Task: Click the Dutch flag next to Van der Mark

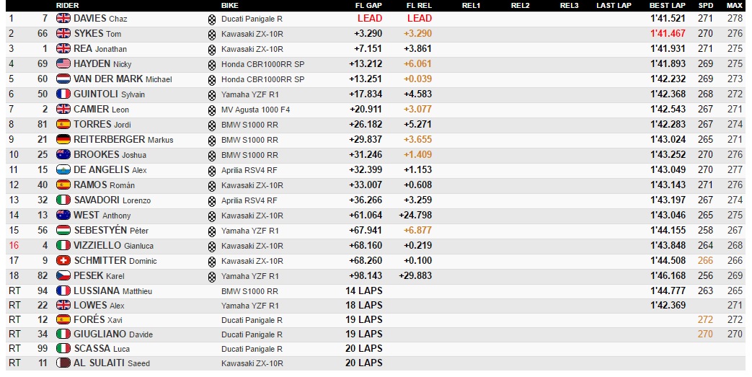Action: tap(63, 79)
